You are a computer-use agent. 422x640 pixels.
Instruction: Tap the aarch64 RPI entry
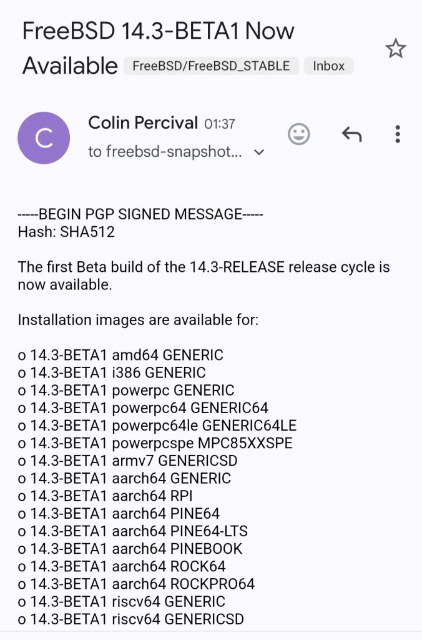click(x=105, y=496)
